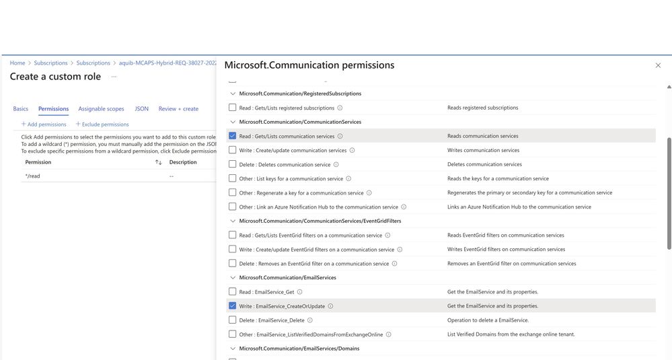Click info icon beside Write Create/update EventGrid filters
The image size is (672, 360).
coord(400,250)
